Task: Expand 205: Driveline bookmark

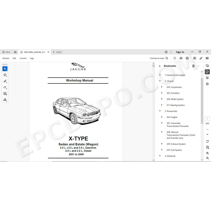Action: pos(162,93)
